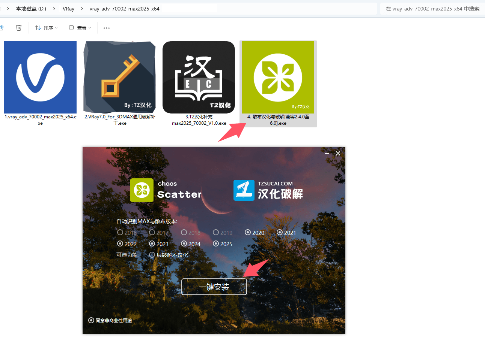
Task: Click the 自动识别MAX与散布版本 label
Action: [147, 221]
